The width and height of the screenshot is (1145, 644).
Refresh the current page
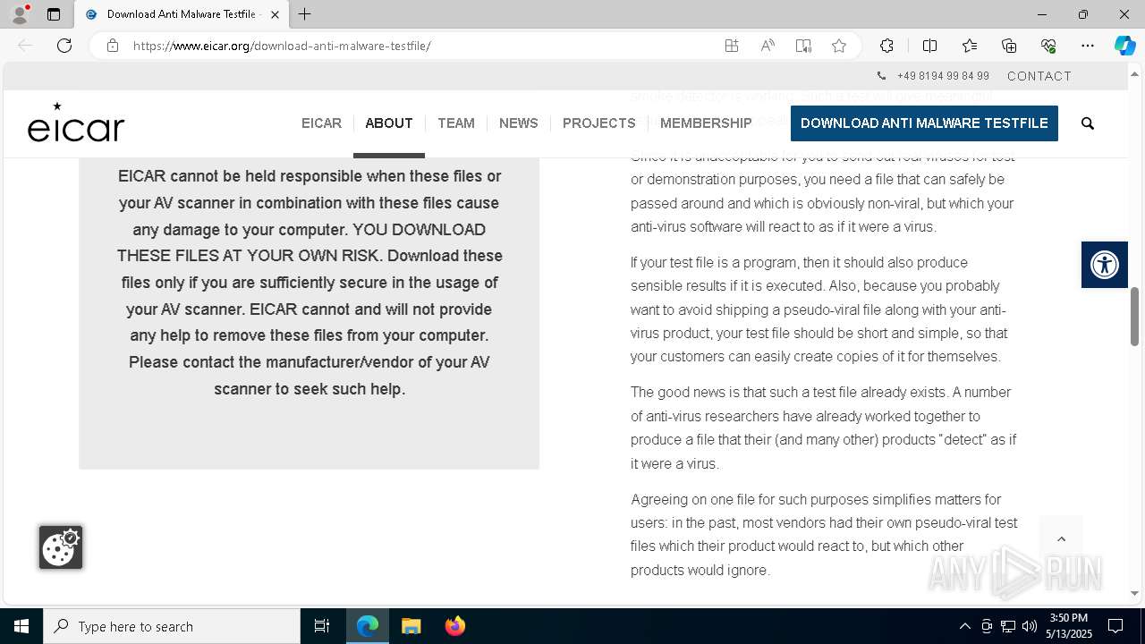64,46
